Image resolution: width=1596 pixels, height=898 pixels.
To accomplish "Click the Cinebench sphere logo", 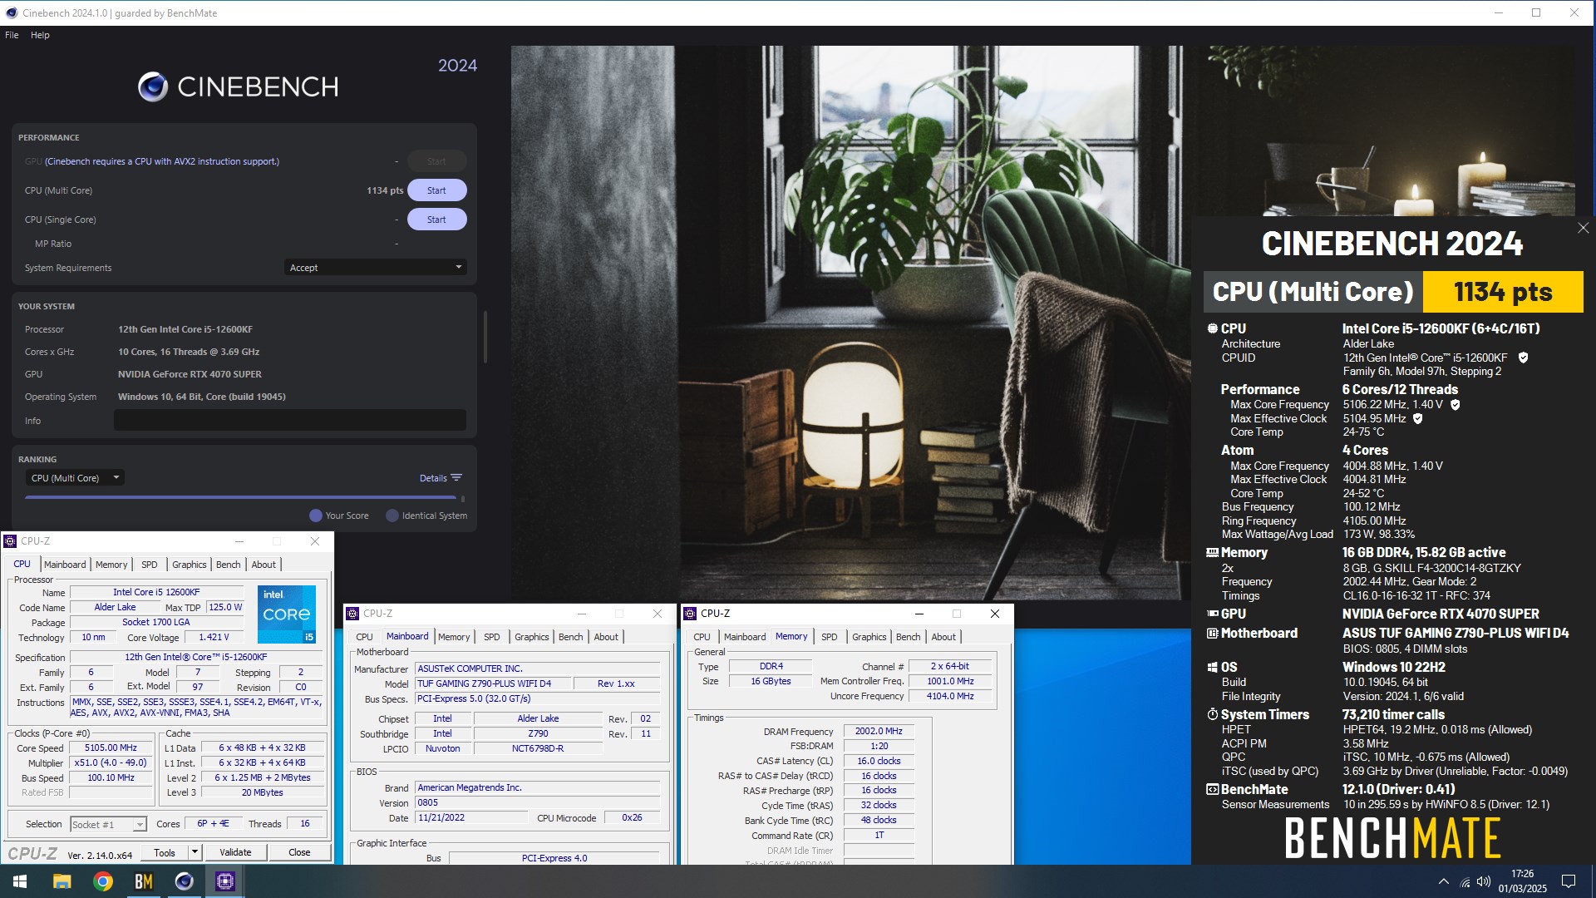I will [153, 86].
